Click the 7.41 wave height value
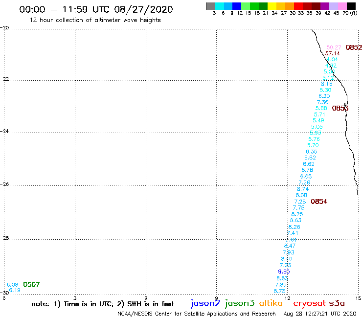 (293, 233)
